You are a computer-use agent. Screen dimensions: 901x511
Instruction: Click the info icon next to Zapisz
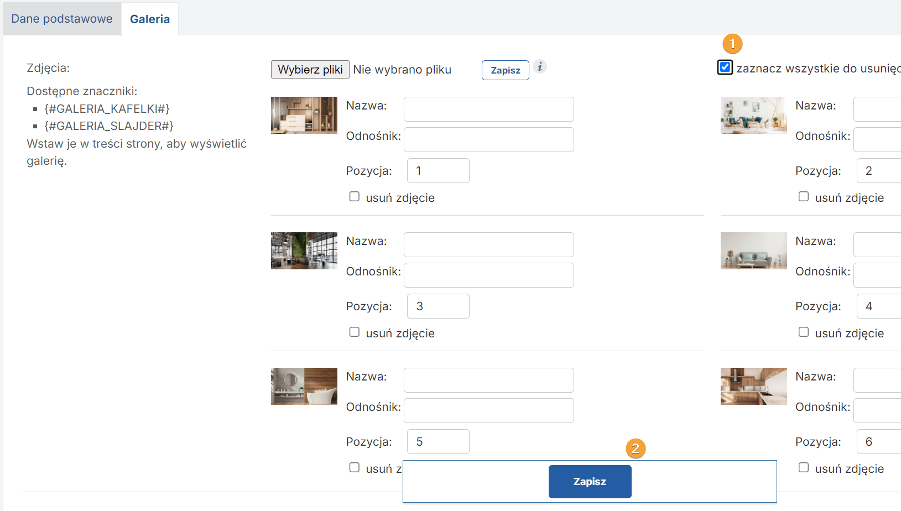coord(540,66)
